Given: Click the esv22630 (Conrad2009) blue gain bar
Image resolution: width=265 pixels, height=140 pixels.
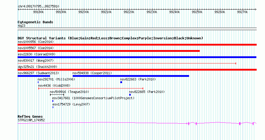Looking at the screenshot, I should click(137, 57).
